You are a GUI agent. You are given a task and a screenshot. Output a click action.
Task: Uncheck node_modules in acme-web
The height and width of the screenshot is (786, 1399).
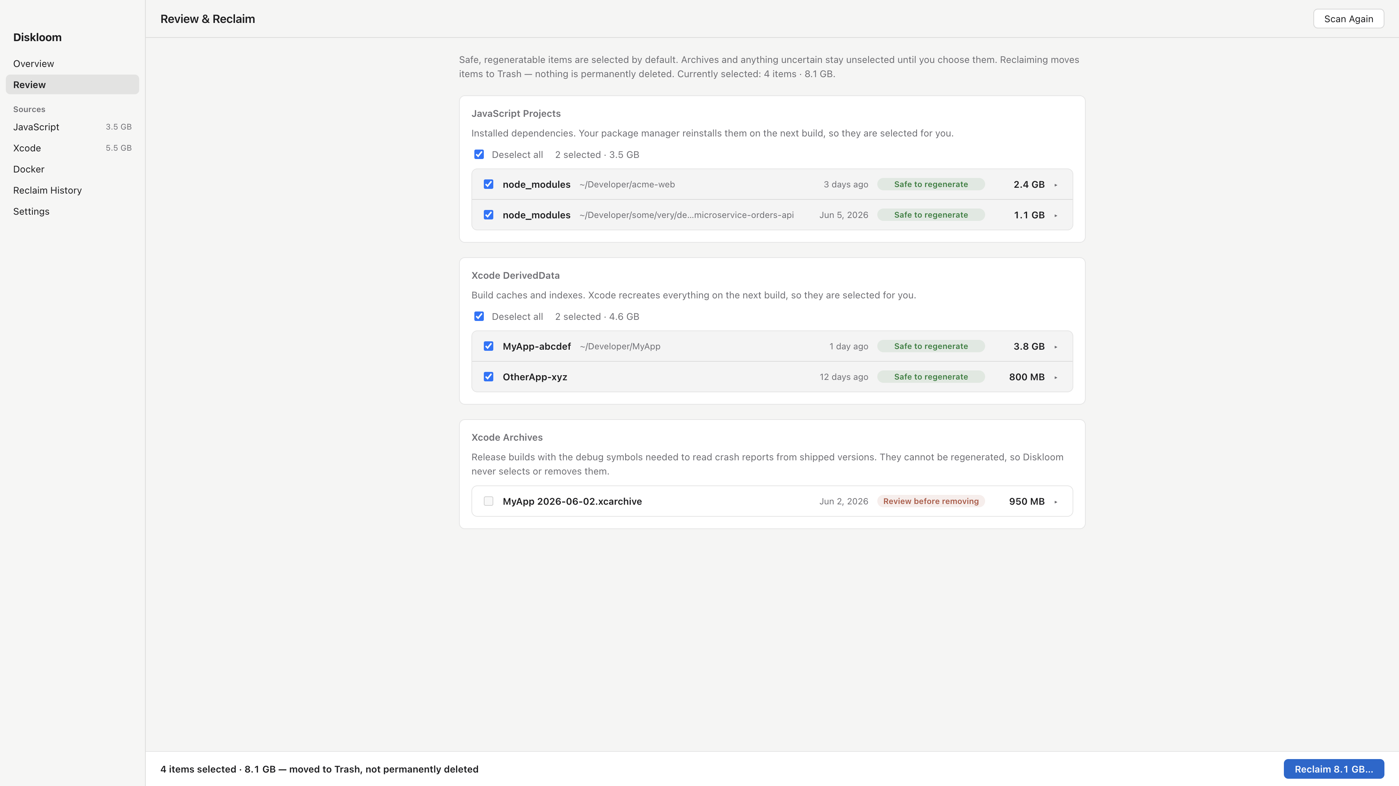point(489,184)
